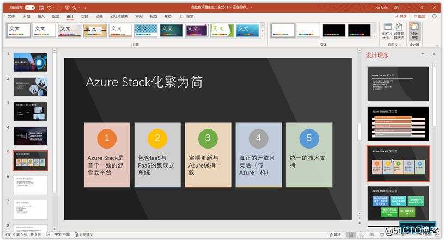Click the Undo arrow icon
This screenshot has height=241, width=444.
(49, 8)
